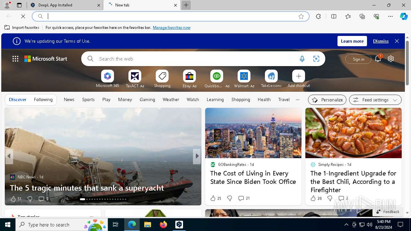Viewport: 411px width, 231px height.
Task: Open the taskbar volume control
Action: coord(369,225)
